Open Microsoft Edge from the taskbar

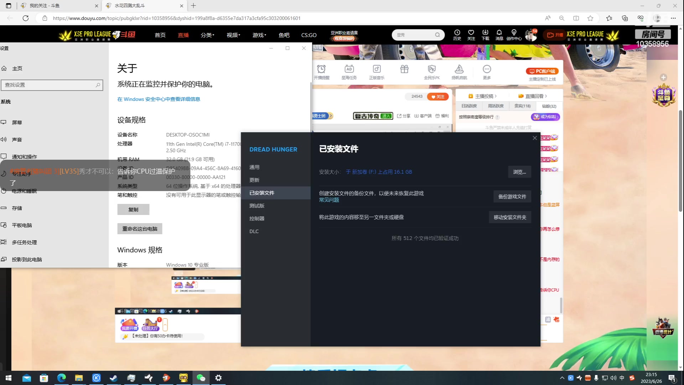61,378
